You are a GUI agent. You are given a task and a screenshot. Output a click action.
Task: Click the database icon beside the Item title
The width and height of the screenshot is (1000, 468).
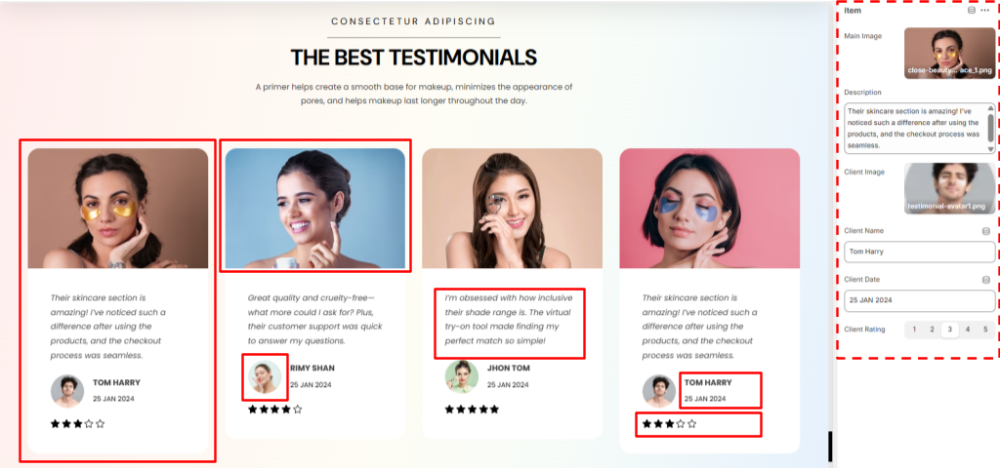click(x=972, y=10)
